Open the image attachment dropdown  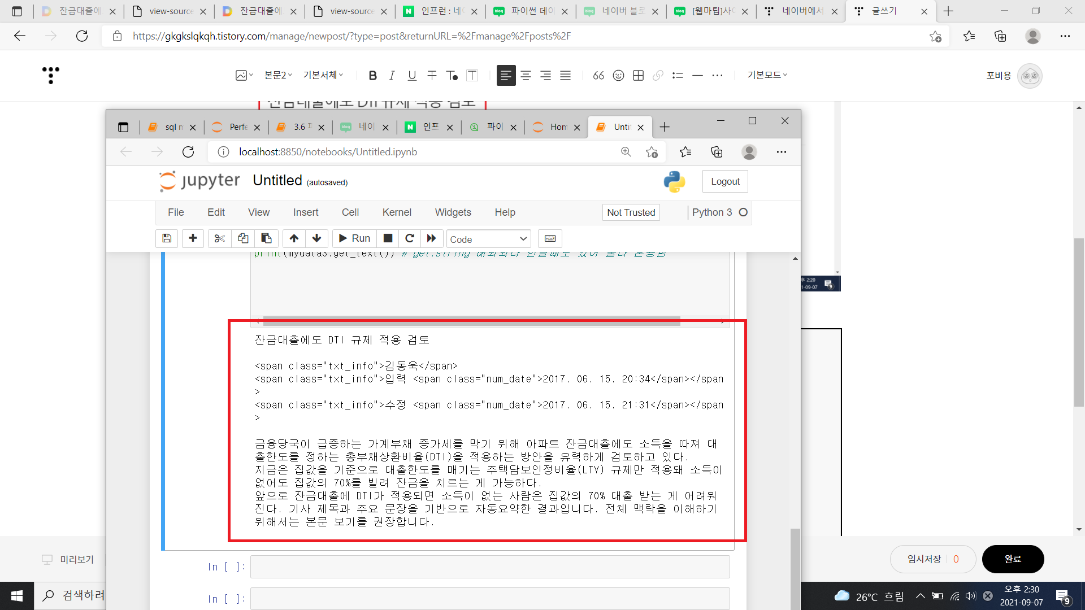point(244,75)
